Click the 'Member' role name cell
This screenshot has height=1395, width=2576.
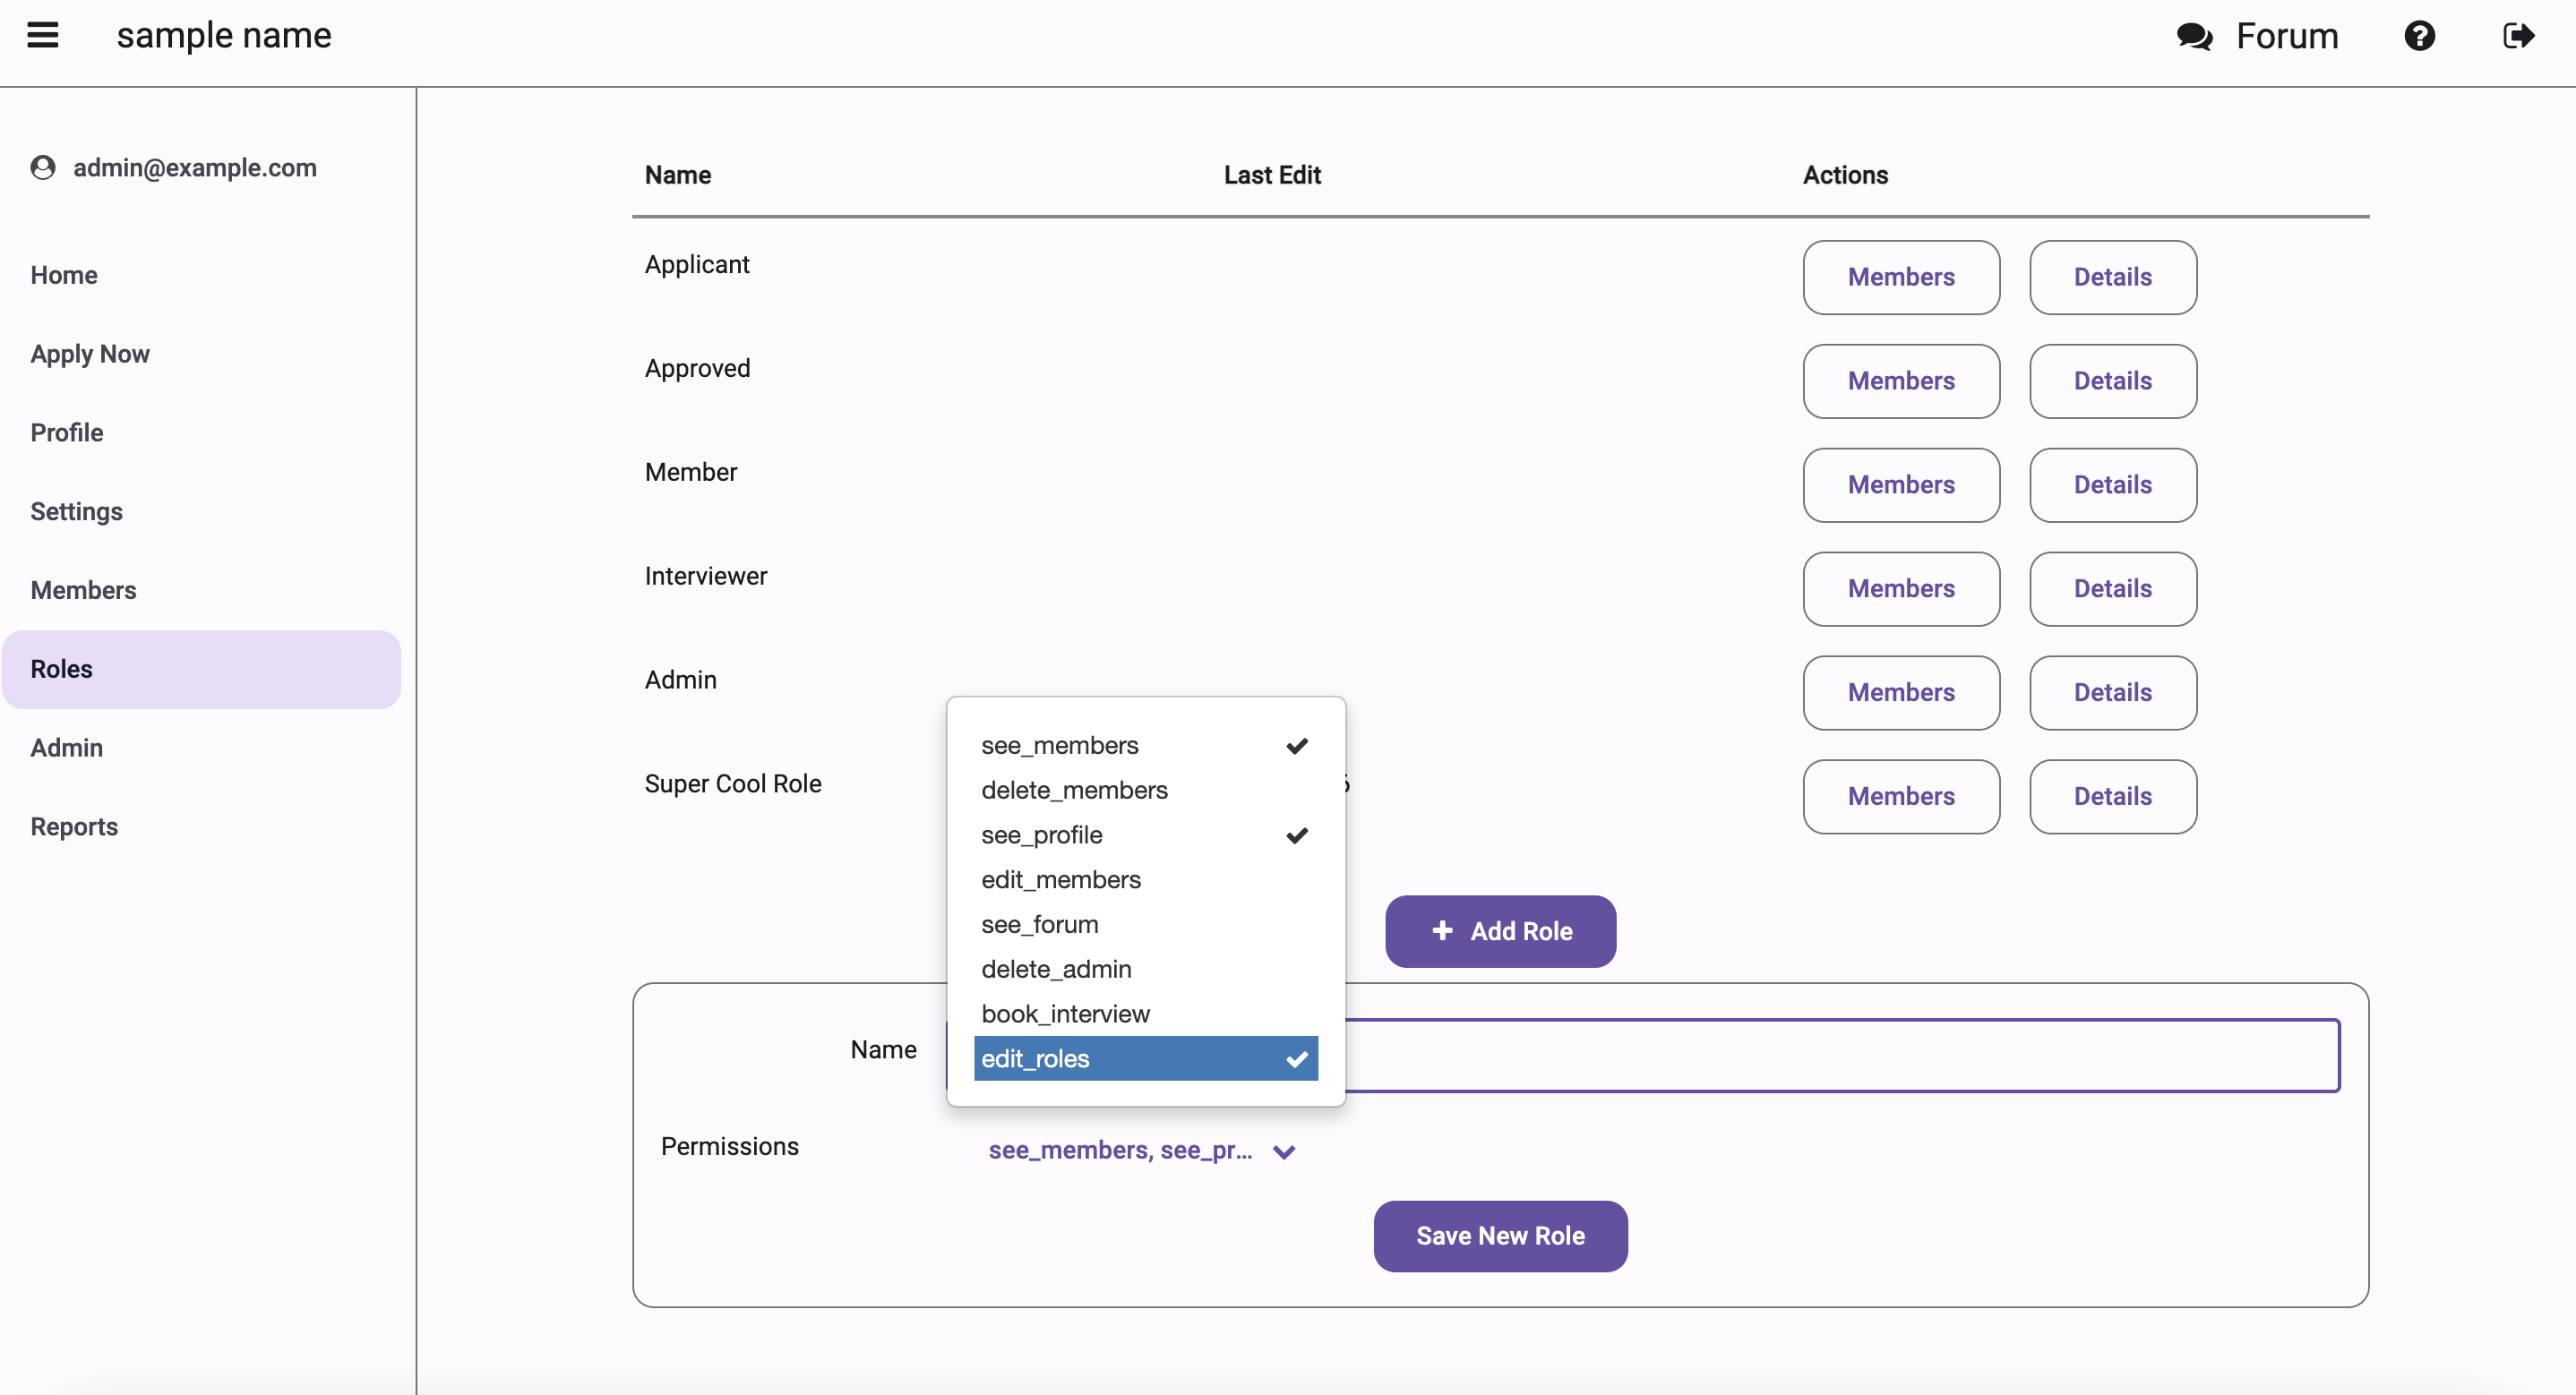(x=691, y=471)
